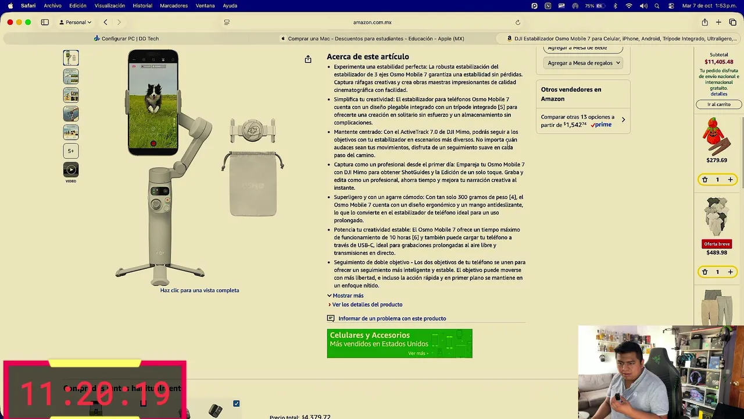Click the 'Oferta breve' badge
The height and width of the screenshot is (419, 744).
(717, 244)
